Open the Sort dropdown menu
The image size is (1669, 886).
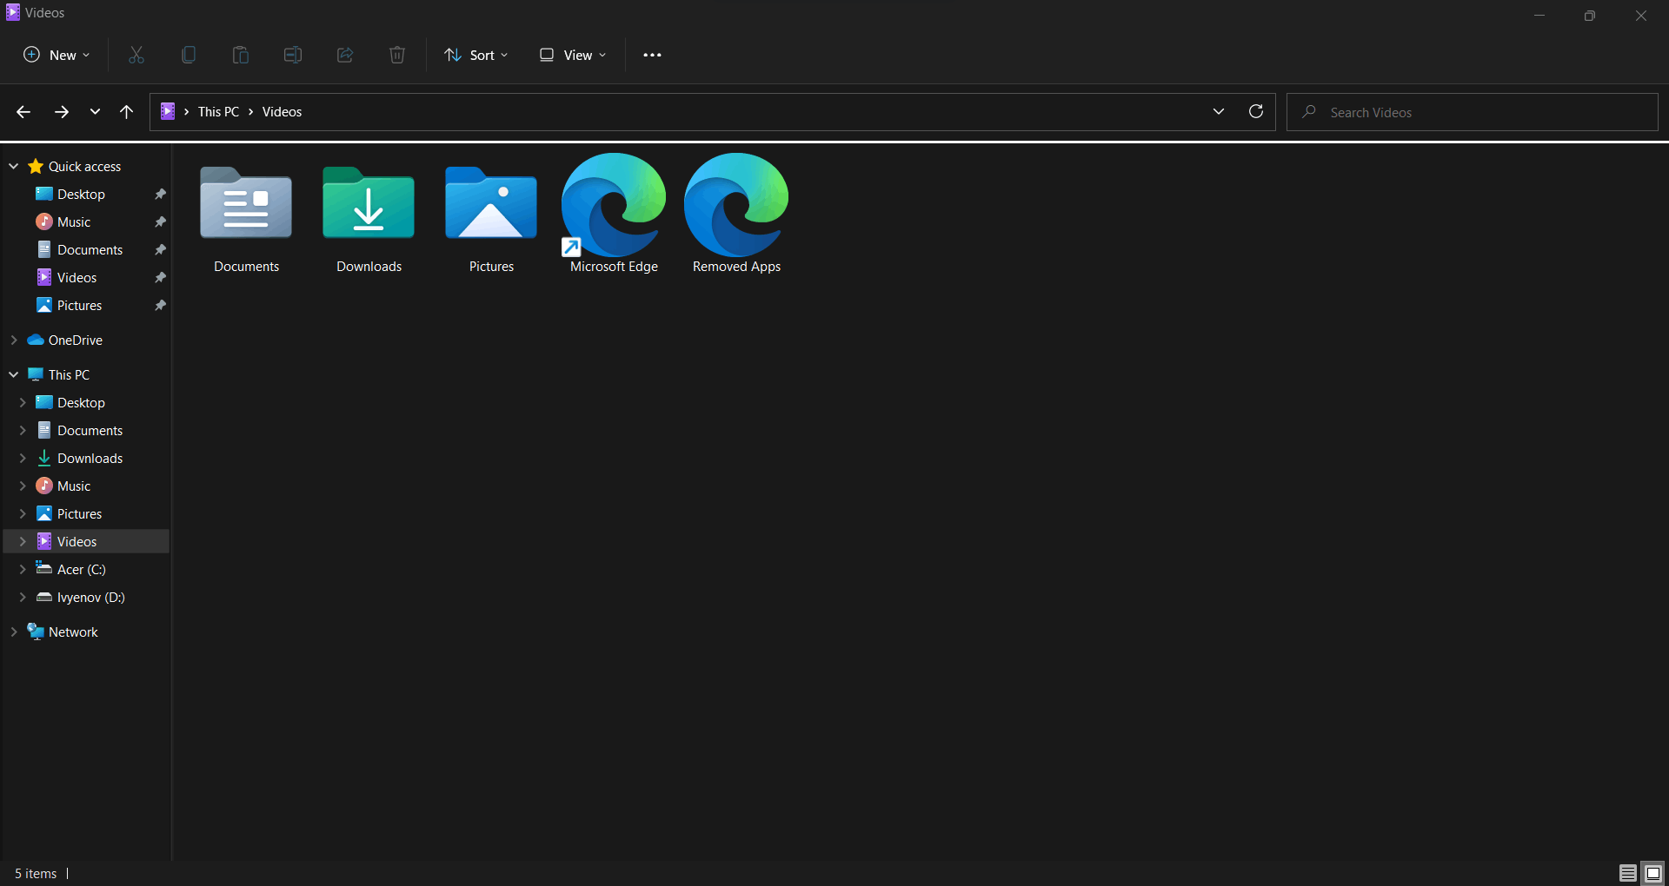pyautogui.click(x=476, y=55)
